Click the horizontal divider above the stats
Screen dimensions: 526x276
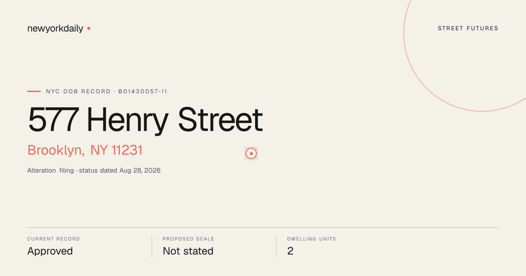click(x=263, y=227)
